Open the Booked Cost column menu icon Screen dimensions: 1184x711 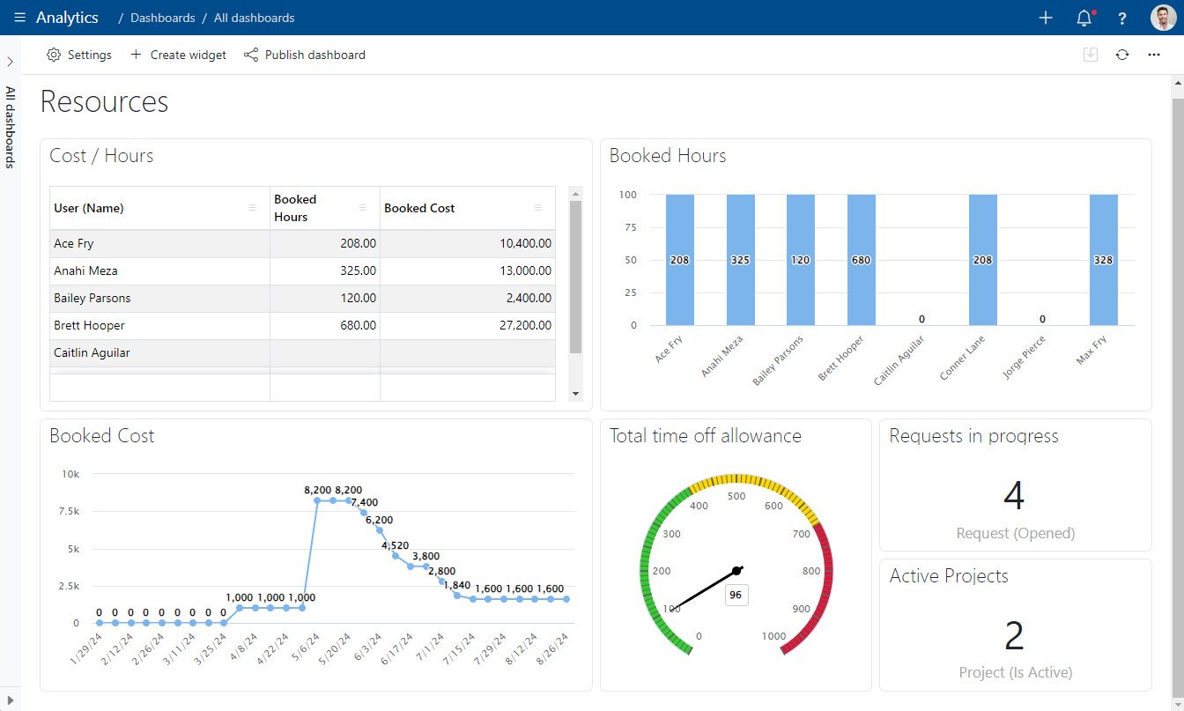pyautogui.click(x=538, y=208)
